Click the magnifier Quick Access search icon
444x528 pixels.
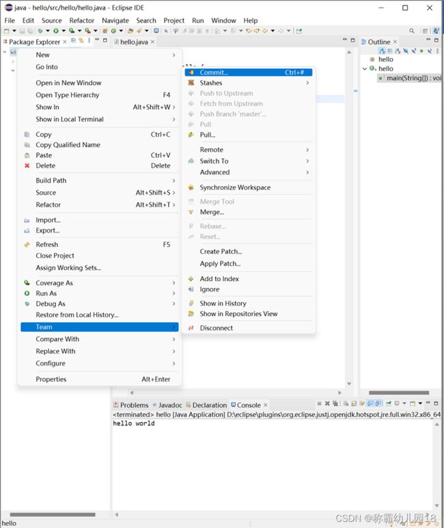tap(412, 31)
